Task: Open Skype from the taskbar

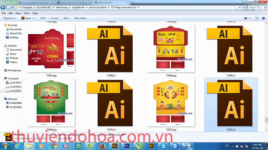Action: (x=163, y=146)
